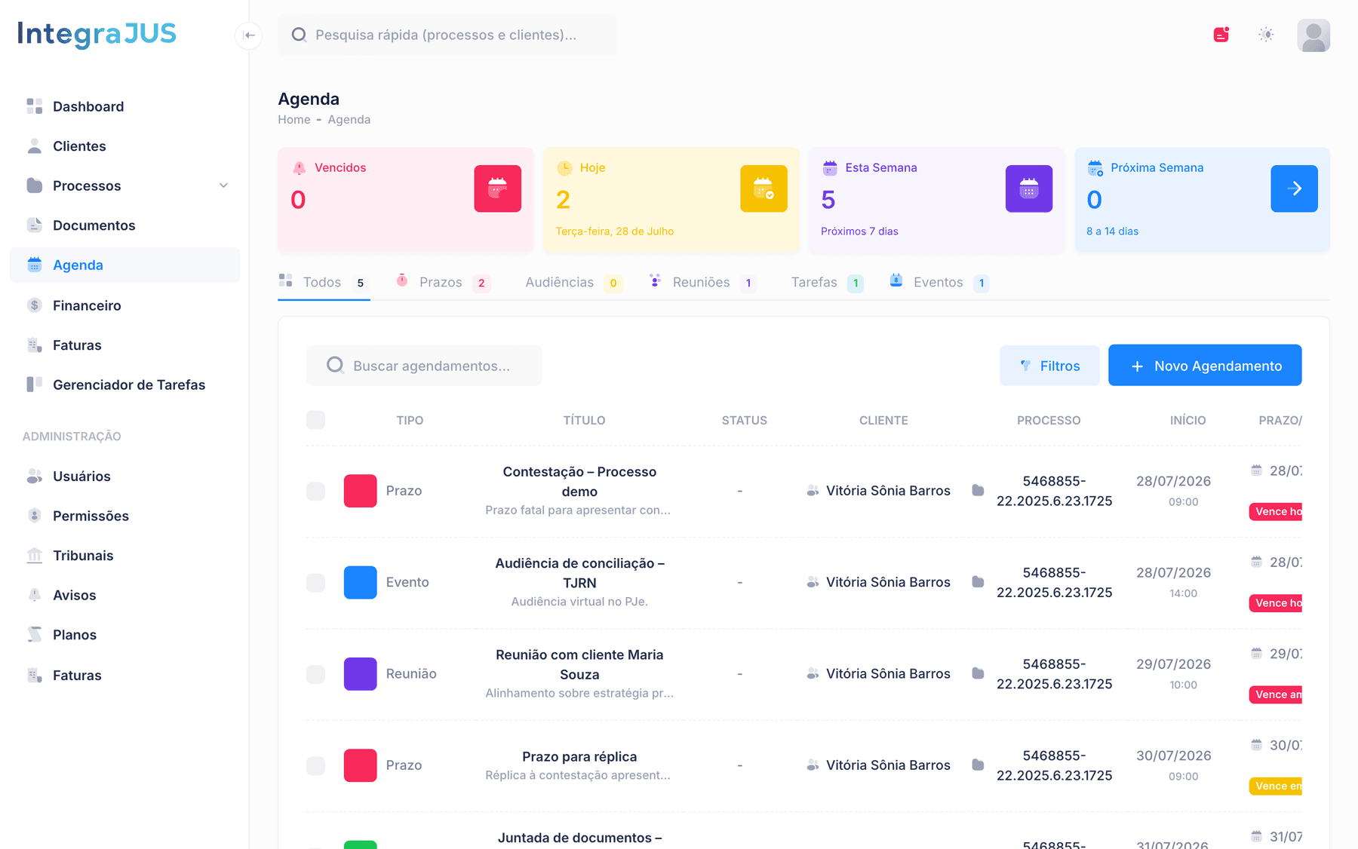The image size is (1358, 849).
Task: Switch to the Todos tab
Action: coord(324,283)
